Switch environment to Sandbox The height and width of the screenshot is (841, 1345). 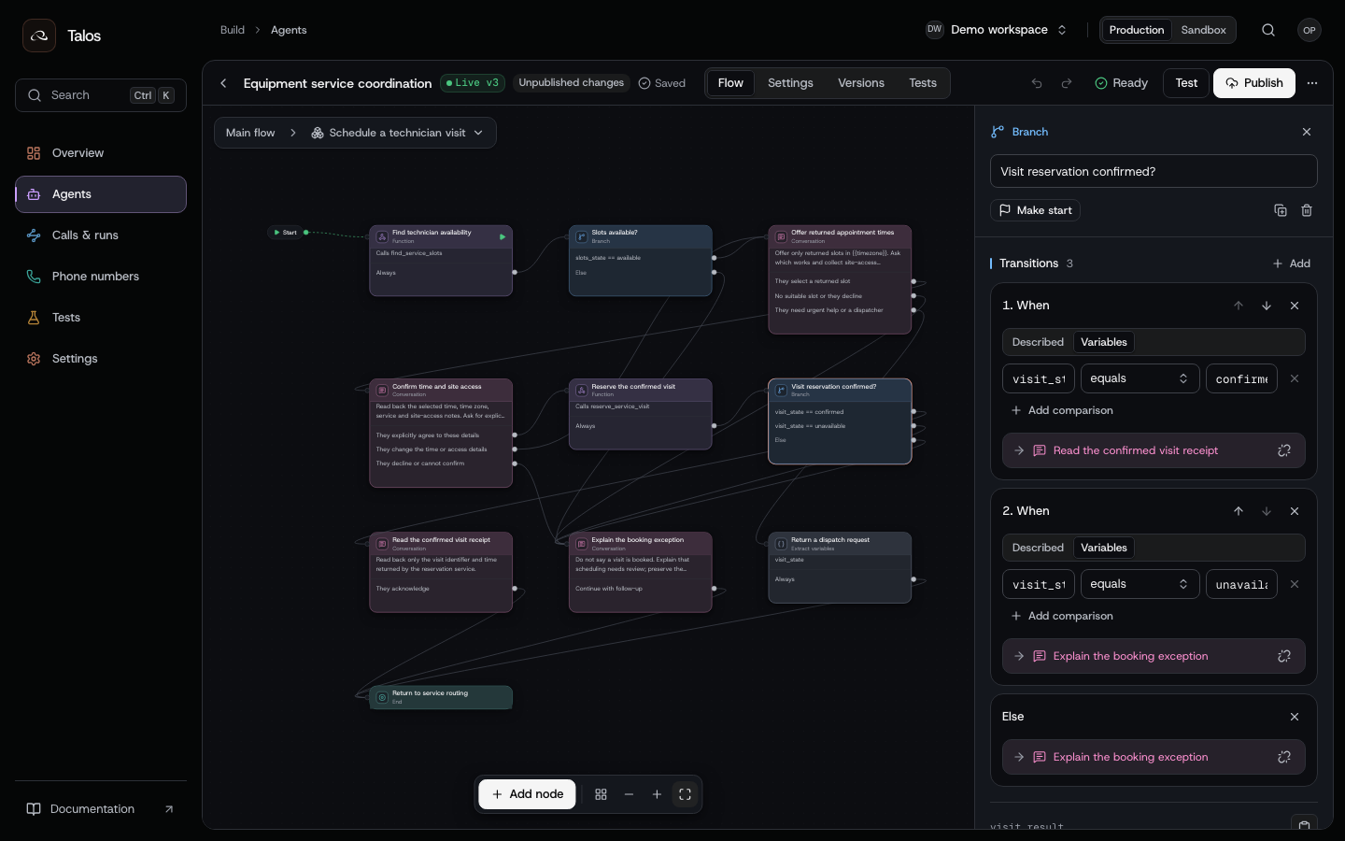1203,30
